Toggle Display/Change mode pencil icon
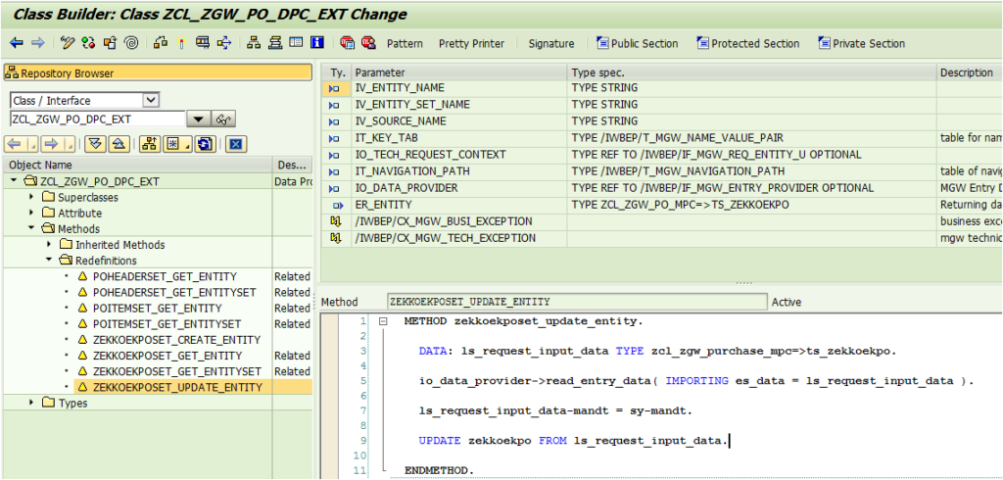The height and width of the screenshot is (480, 1003). tap(68, 43)
